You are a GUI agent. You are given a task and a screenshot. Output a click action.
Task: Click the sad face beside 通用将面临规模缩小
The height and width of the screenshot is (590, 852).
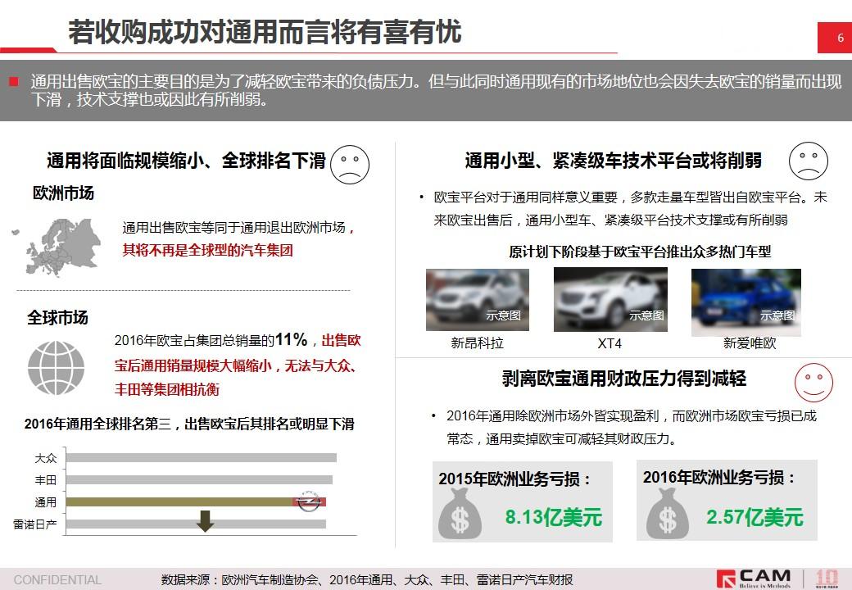pyautogui.click(x=349, y=165)
